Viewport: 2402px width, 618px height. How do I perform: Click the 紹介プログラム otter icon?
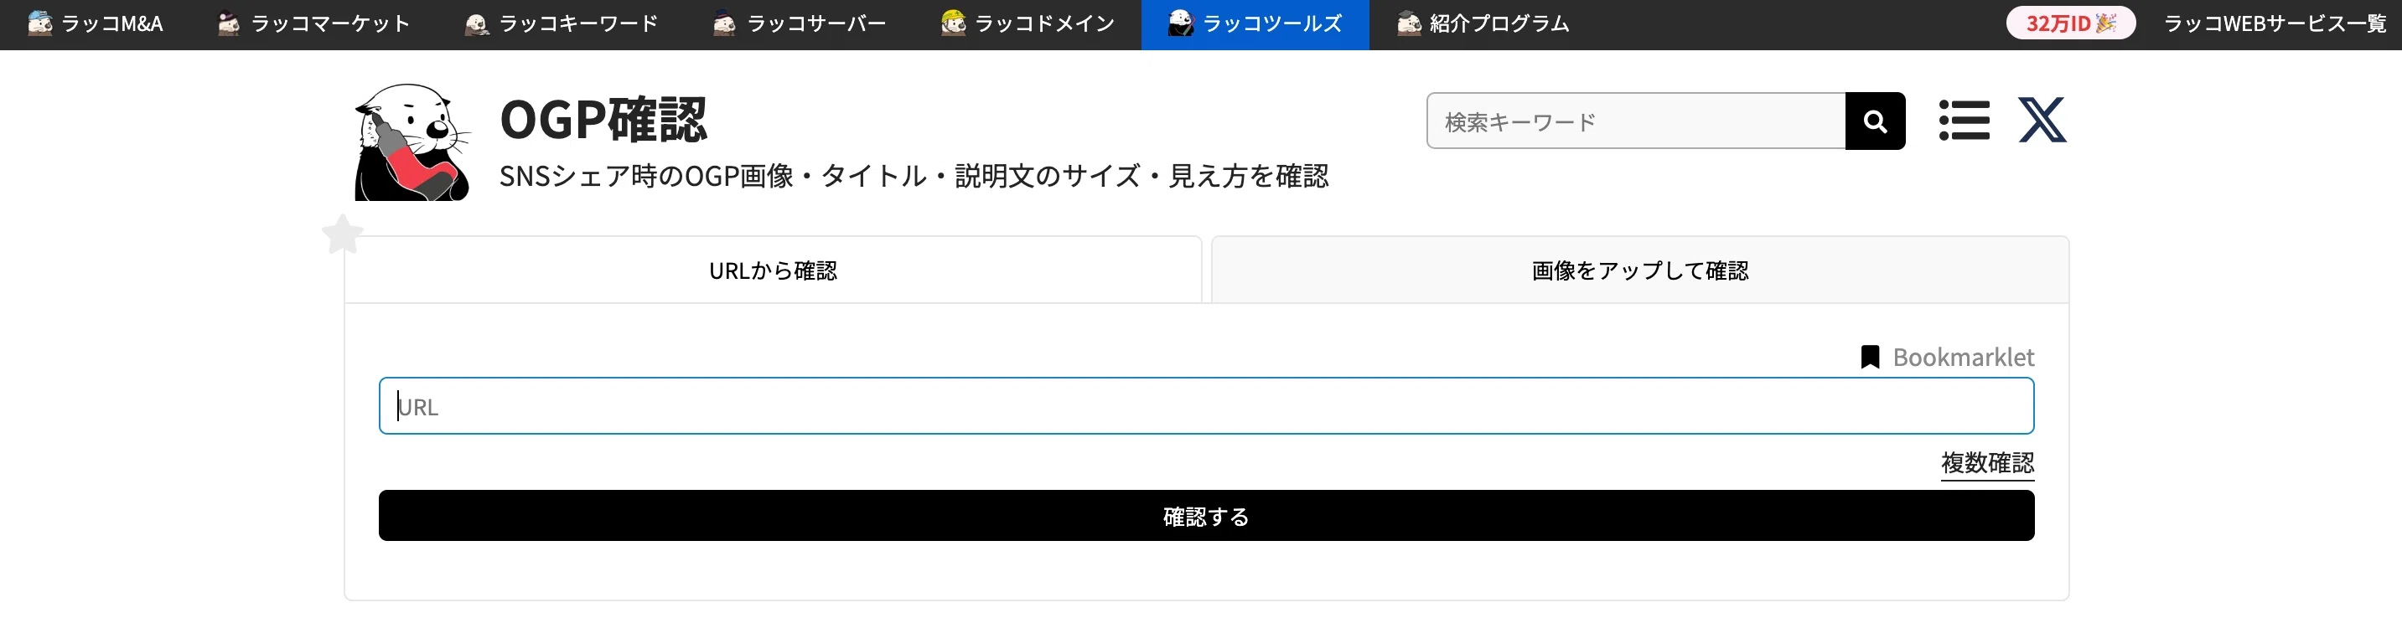(1409, 23)
